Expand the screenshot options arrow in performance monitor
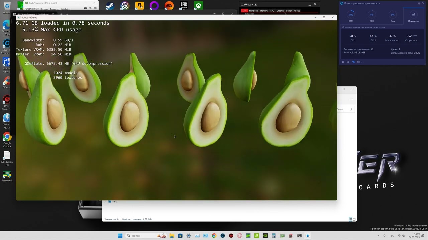 point(361,62)
